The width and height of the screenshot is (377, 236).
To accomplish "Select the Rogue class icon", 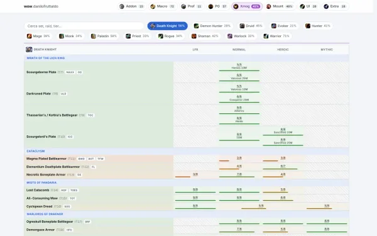I will click(161, 36).
